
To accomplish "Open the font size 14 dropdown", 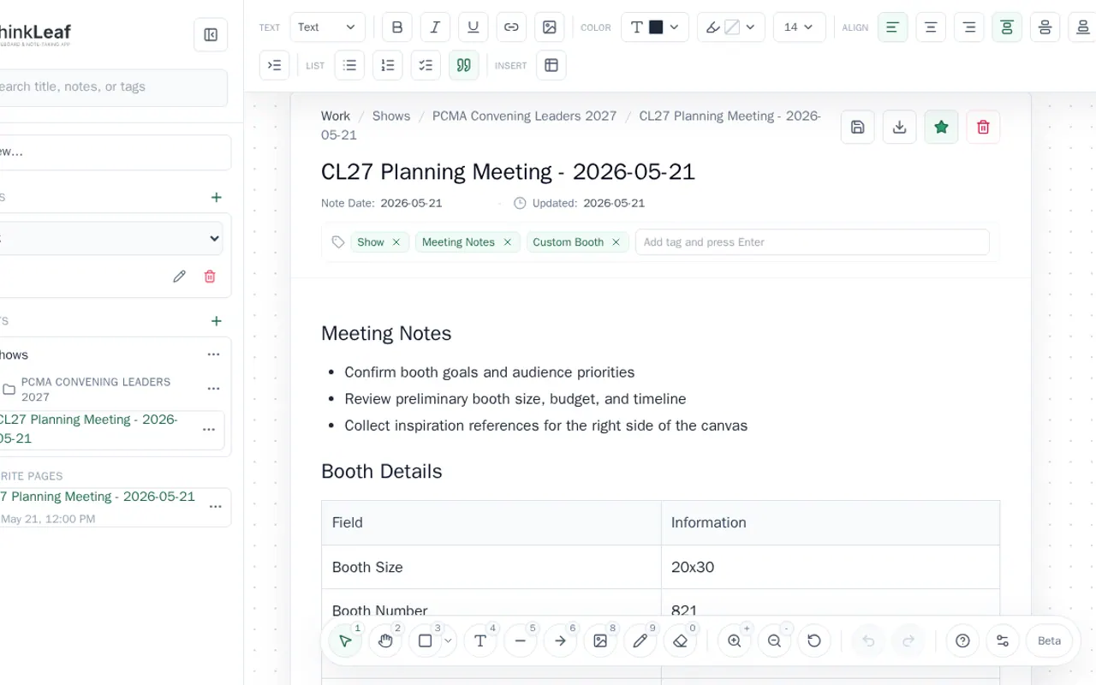I will pos(799,27).
